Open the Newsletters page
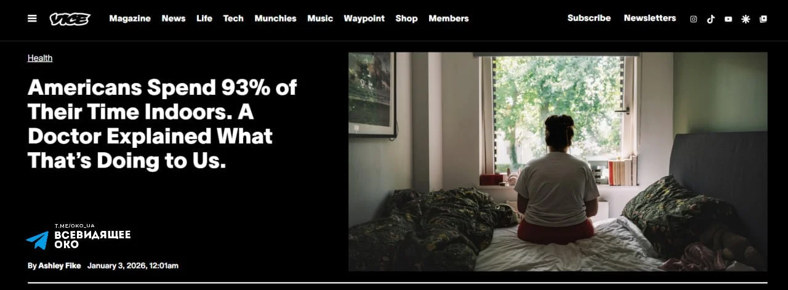Screen dimensions: 788x290 point(649,18)
